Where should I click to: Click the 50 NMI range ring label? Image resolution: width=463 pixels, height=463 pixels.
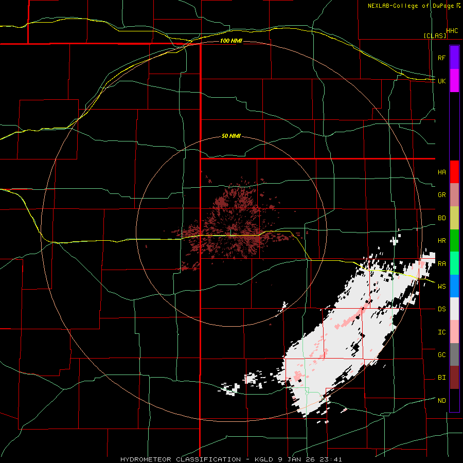(x=231, y=136)
